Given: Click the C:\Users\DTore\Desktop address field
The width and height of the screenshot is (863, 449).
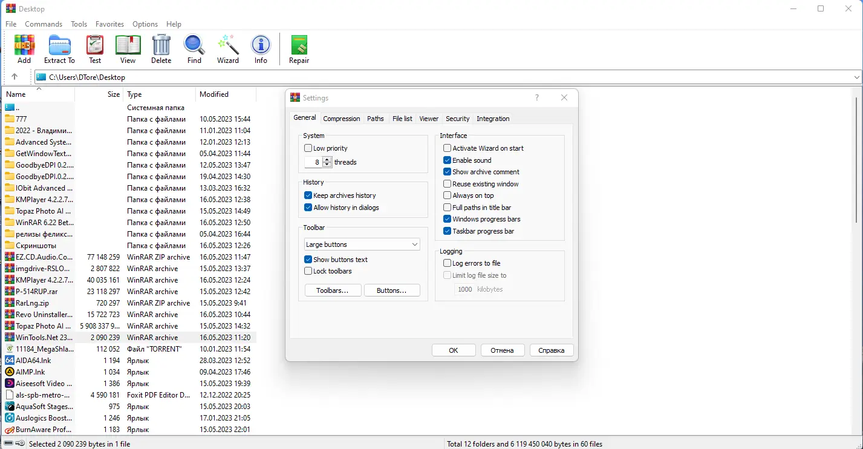Looking at the screenshot, I should tap(449, 77).
